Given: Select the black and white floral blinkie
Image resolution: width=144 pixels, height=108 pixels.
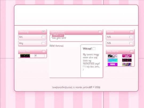Looking at the screenshot, I should (x=113, y=56).
